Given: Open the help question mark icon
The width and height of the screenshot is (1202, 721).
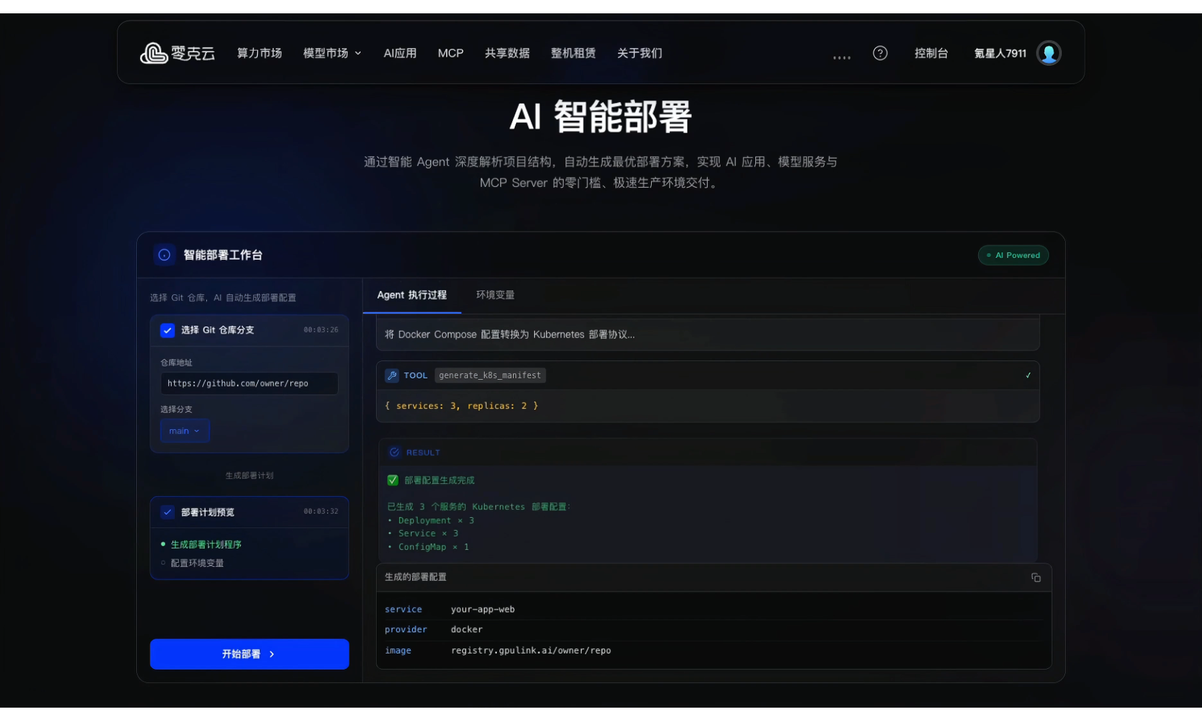Looking at the screenshot, I should point(880,53).
